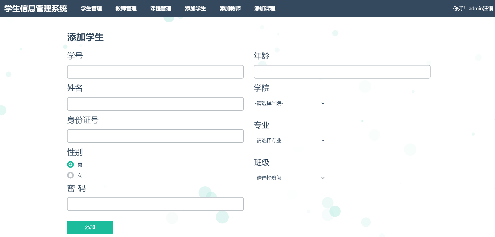Screen dimensions: 495x237
Task: Click the 注销 logout link
Action: pos(488,9)
